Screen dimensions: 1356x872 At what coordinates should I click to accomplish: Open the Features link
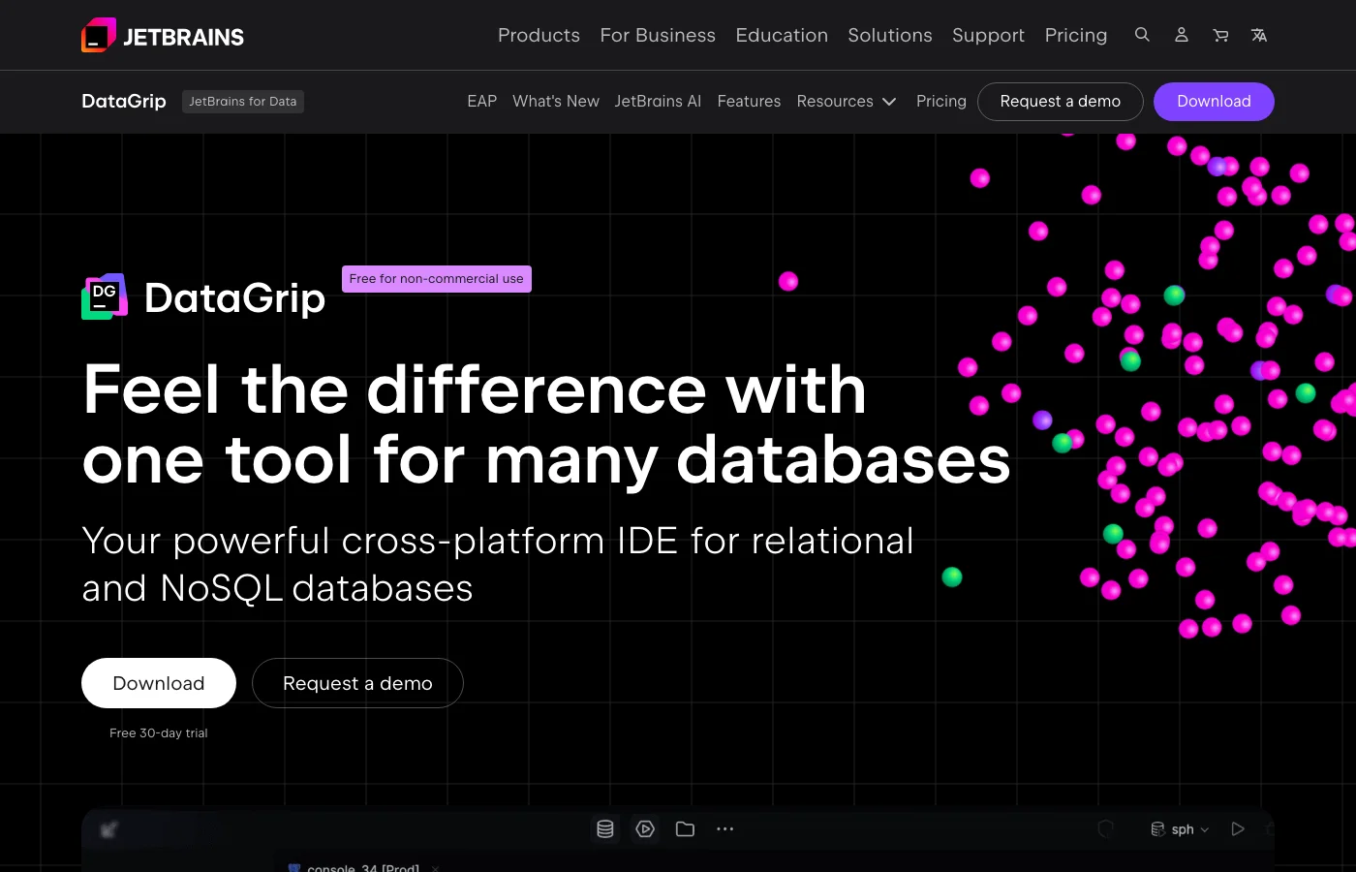click(749, 101)
